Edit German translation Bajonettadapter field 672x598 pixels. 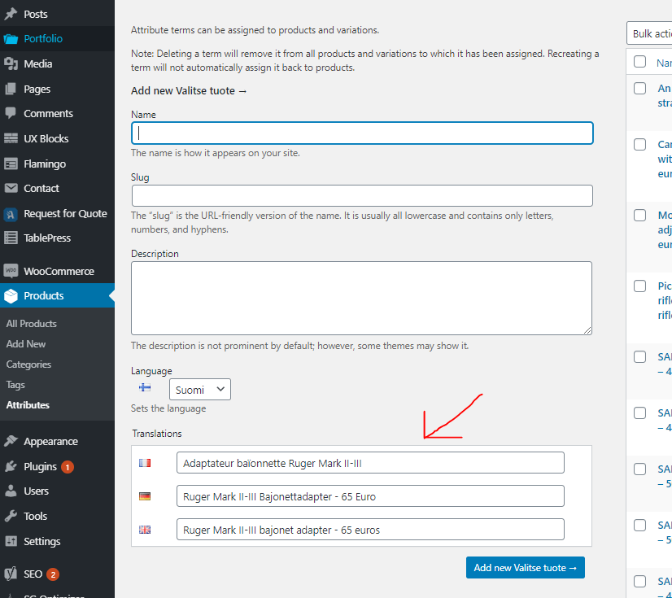pyautogui.click(x=370, y=496)
